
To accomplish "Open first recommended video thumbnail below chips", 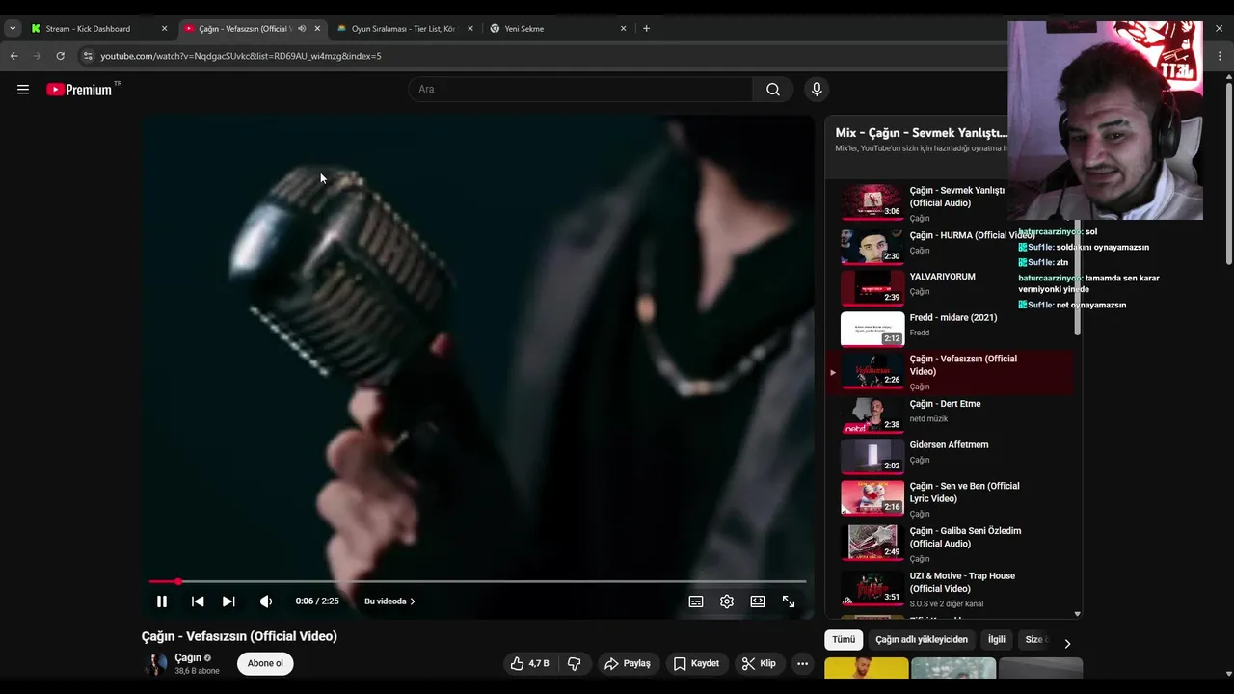I will tap(867, 668).
